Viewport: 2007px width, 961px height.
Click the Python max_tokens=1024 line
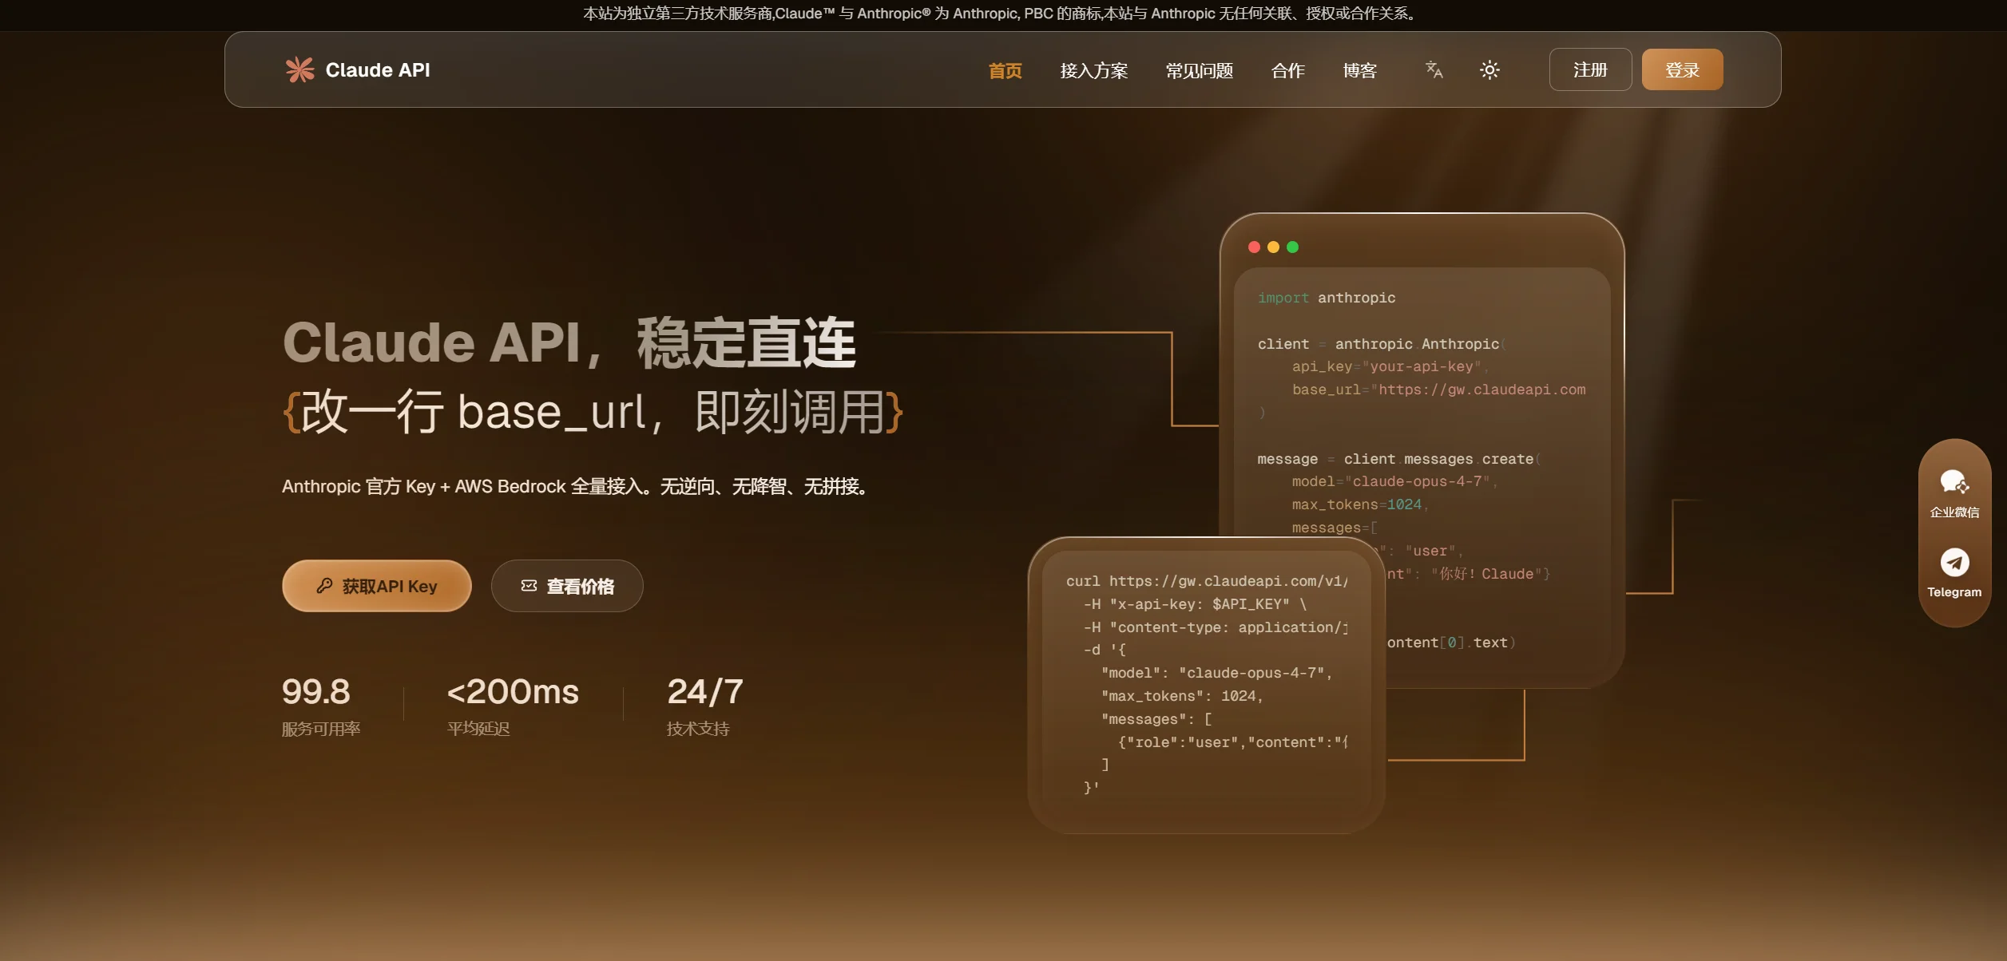[x=1360, y=504]
